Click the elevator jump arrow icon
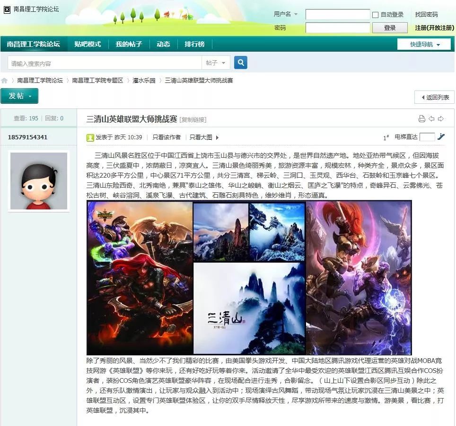Viewport: 456px width, 426px height. click(x=441, y=136)
